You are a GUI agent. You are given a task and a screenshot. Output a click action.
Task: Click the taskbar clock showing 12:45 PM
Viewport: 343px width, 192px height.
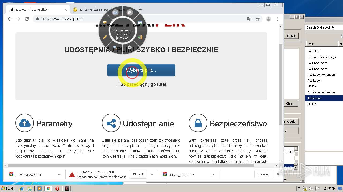pos(329,189)
